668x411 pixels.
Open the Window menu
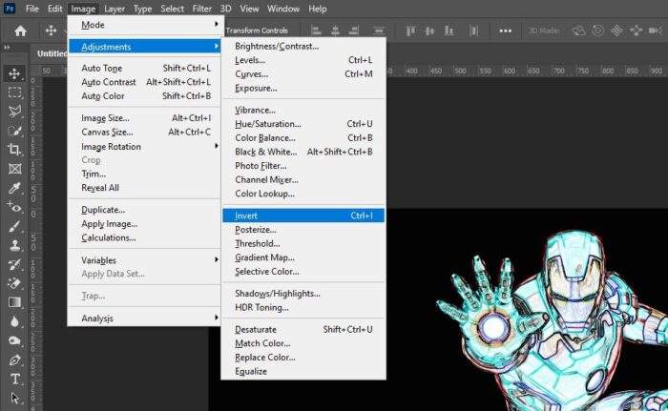(282, 9)
